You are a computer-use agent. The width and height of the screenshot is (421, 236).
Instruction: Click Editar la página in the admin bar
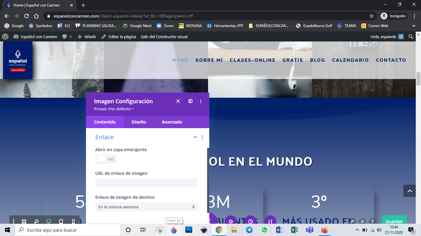(119, 37)
